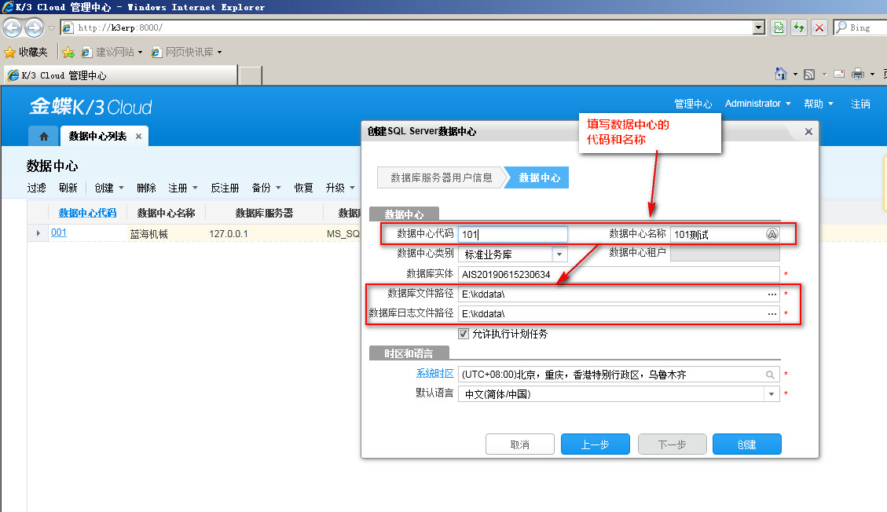Click the 系统时区 link label
The height and width of the screenshot is (512, 887).
(x=434, y=374)
